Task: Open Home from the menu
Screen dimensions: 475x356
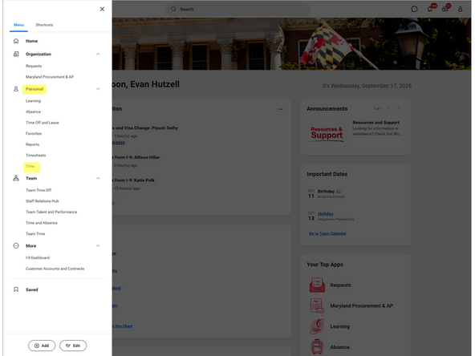Action: (31, 41)
